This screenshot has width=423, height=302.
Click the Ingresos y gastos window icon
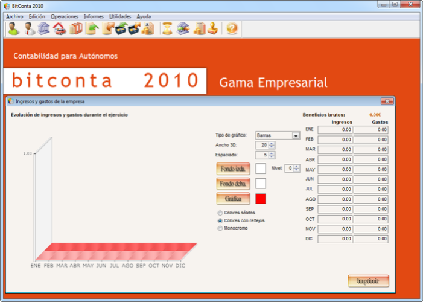[x=10, y=101]
